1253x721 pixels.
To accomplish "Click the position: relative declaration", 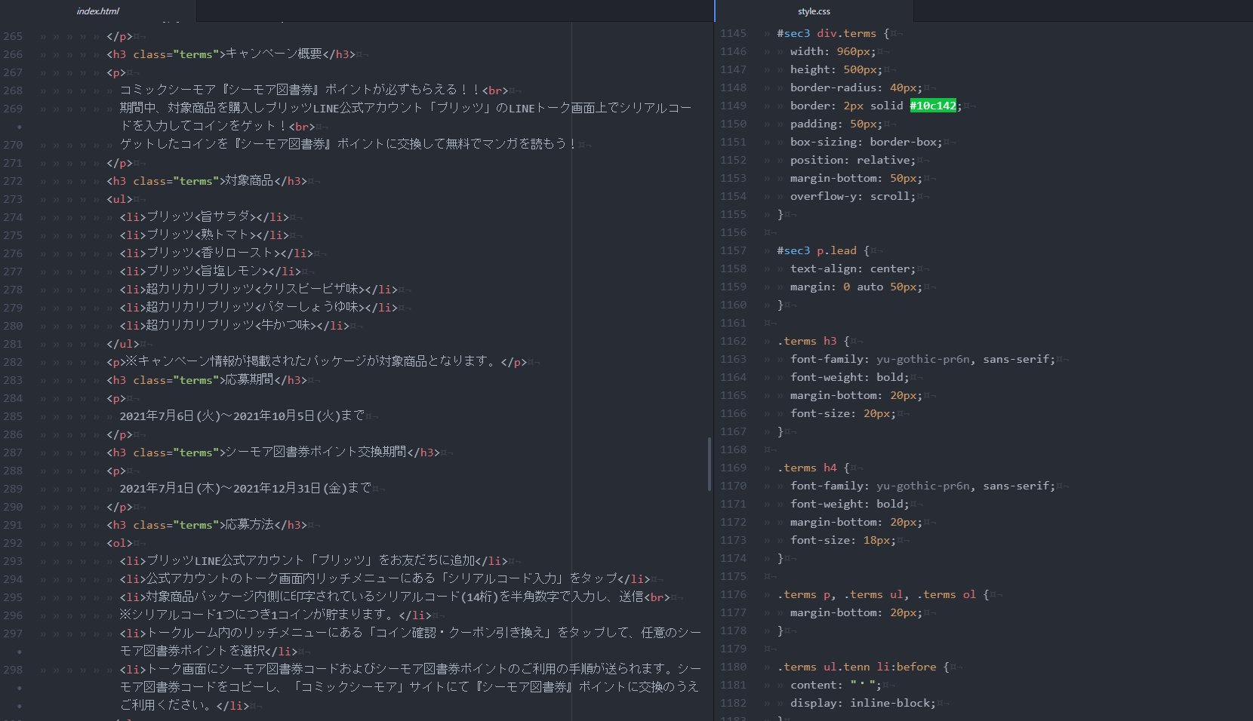I will point(853,160).
